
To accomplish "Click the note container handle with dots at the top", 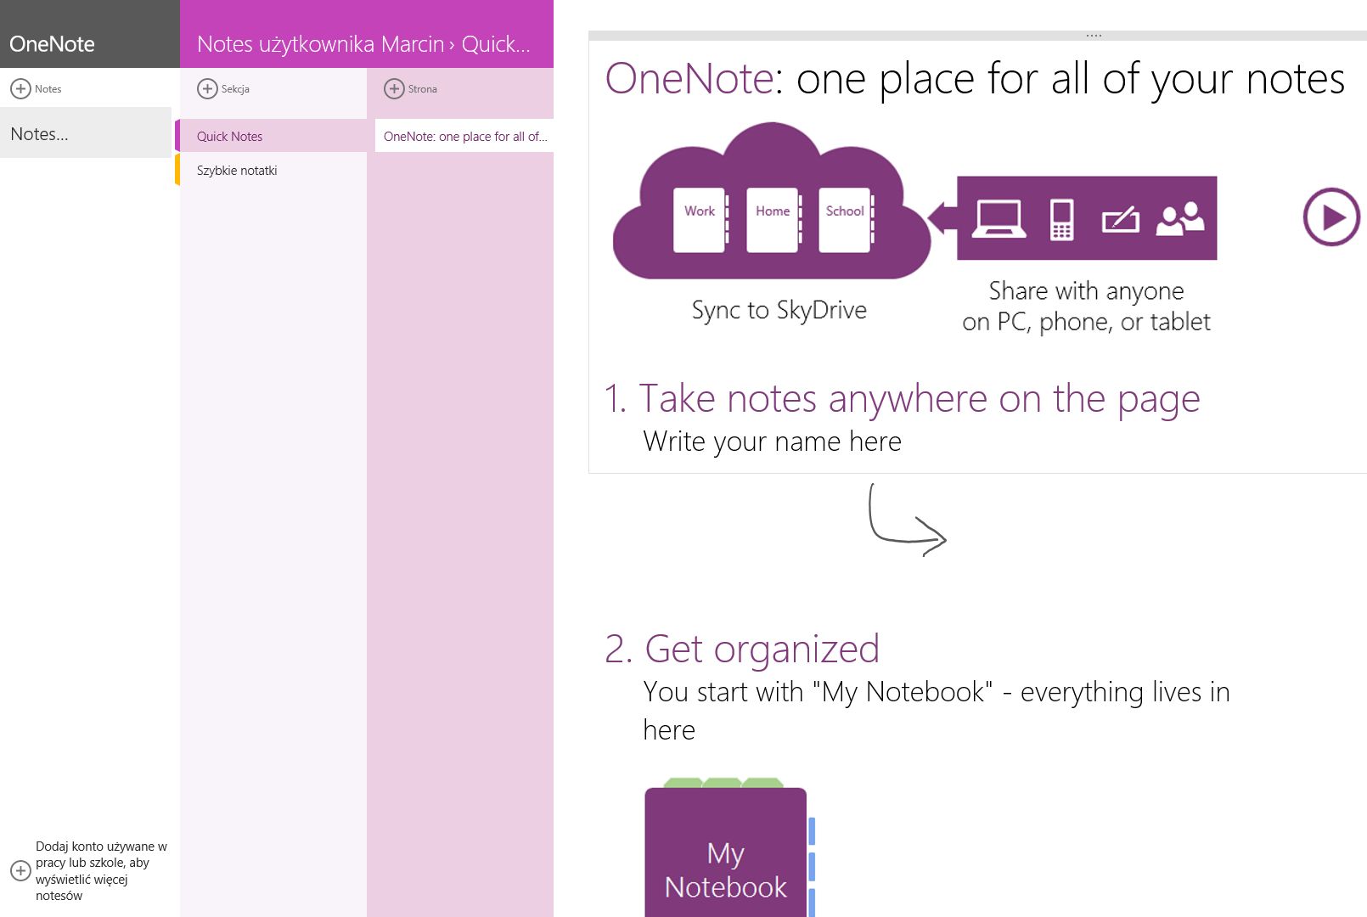I will (x=1094, y=36).
